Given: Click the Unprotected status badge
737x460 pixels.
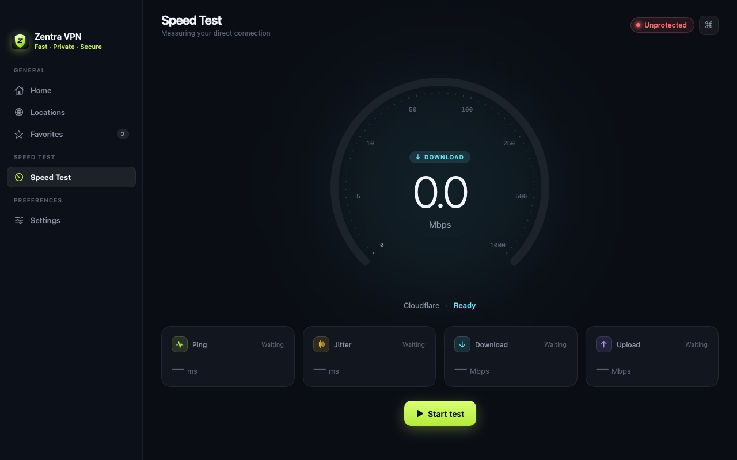Looking at the screenshot, I should coord(662,25).
